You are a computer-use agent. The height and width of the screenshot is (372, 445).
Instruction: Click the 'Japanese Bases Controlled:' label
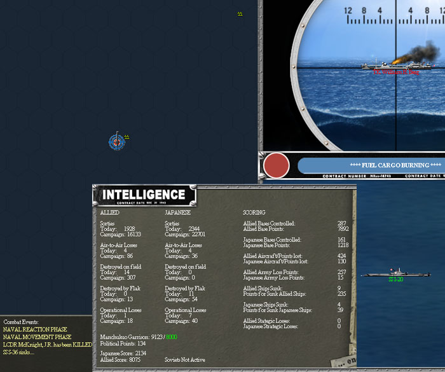[272, 240]
